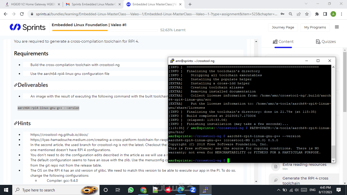Open Microsoft Edge from the taskbar

180,190
